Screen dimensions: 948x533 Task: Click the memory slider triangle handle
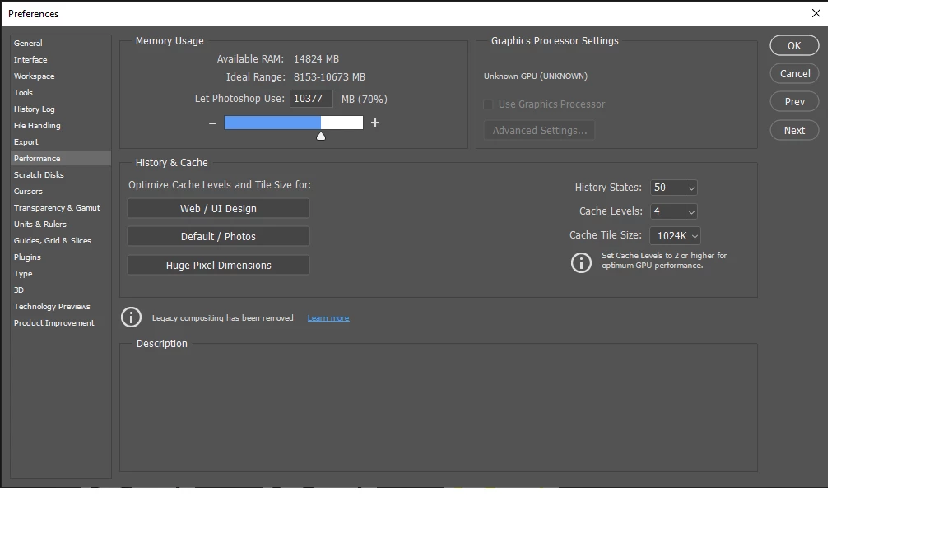point(321,137)
